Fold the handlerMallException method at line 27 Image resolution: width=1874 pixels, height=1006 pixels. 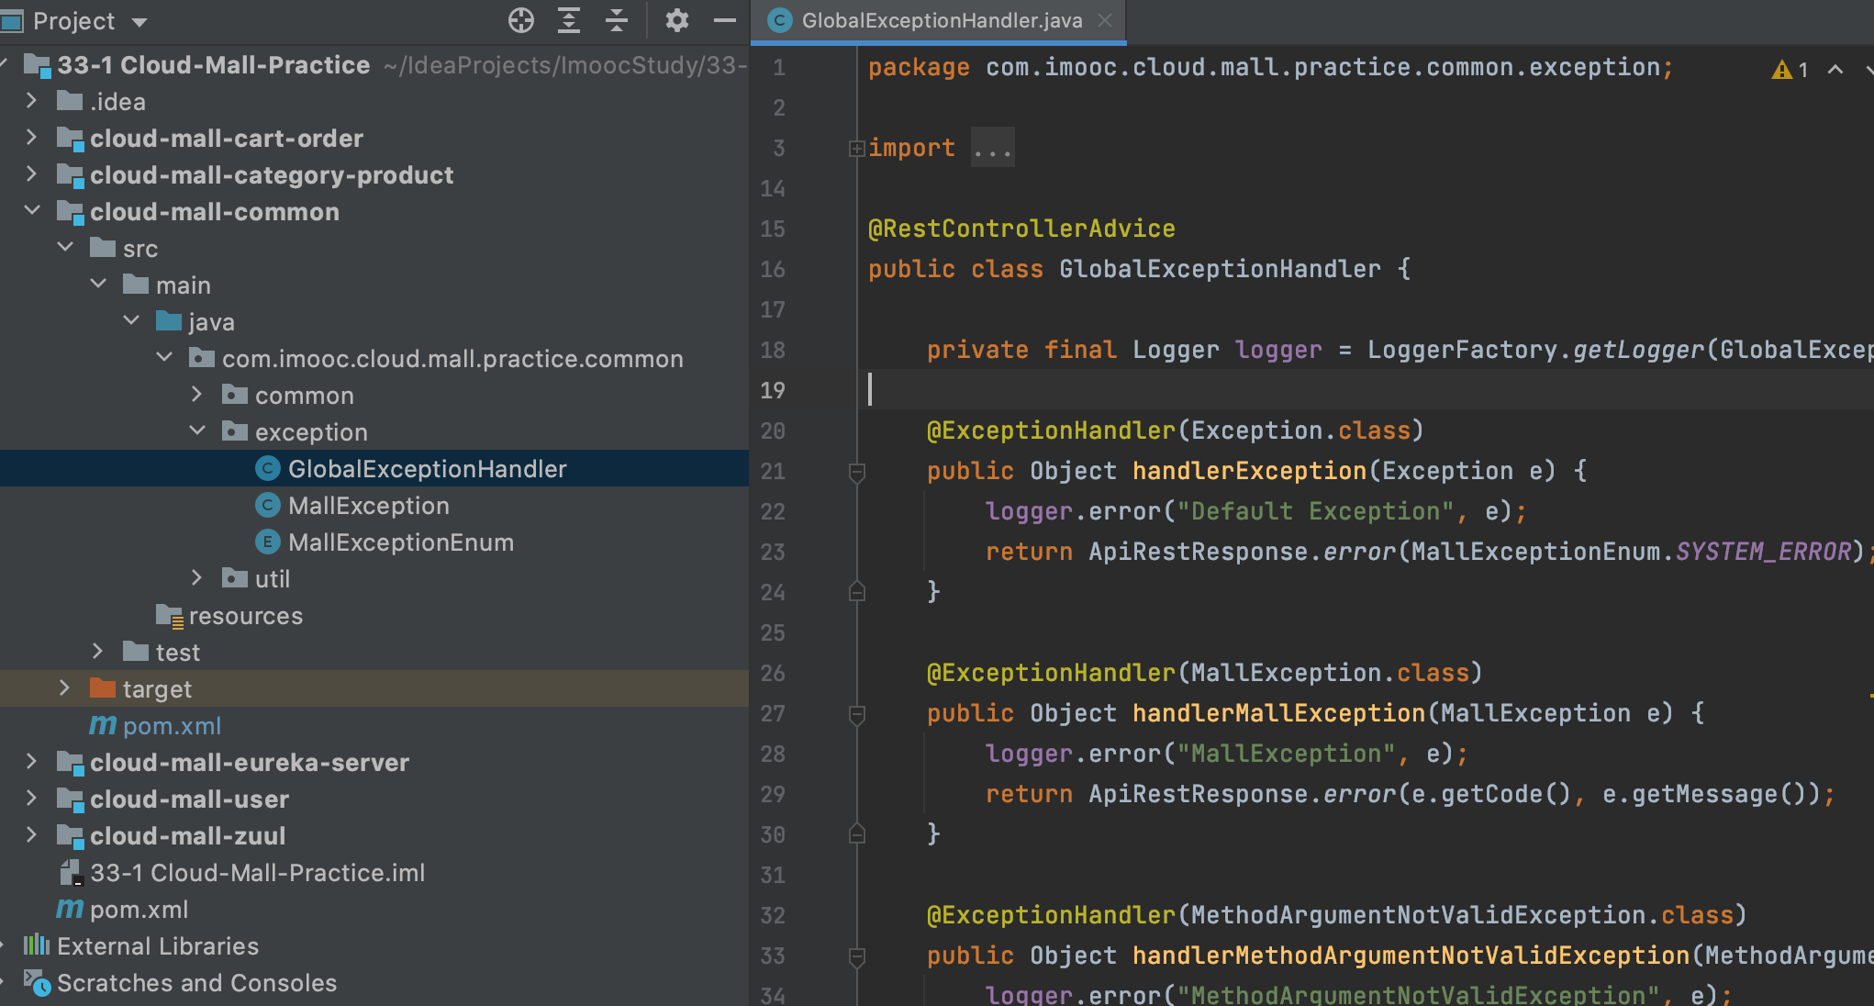[x=857, y=714]
